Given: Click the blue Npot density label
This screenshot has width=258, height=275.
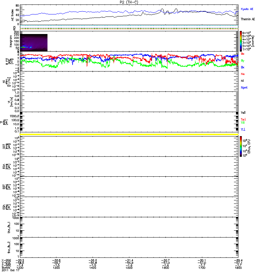Looking at the screenshot, I should tap(244, 87).
